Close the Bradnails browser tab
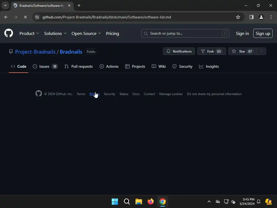Viewport: 277px width, 208px height. click(x=69, y=5)
